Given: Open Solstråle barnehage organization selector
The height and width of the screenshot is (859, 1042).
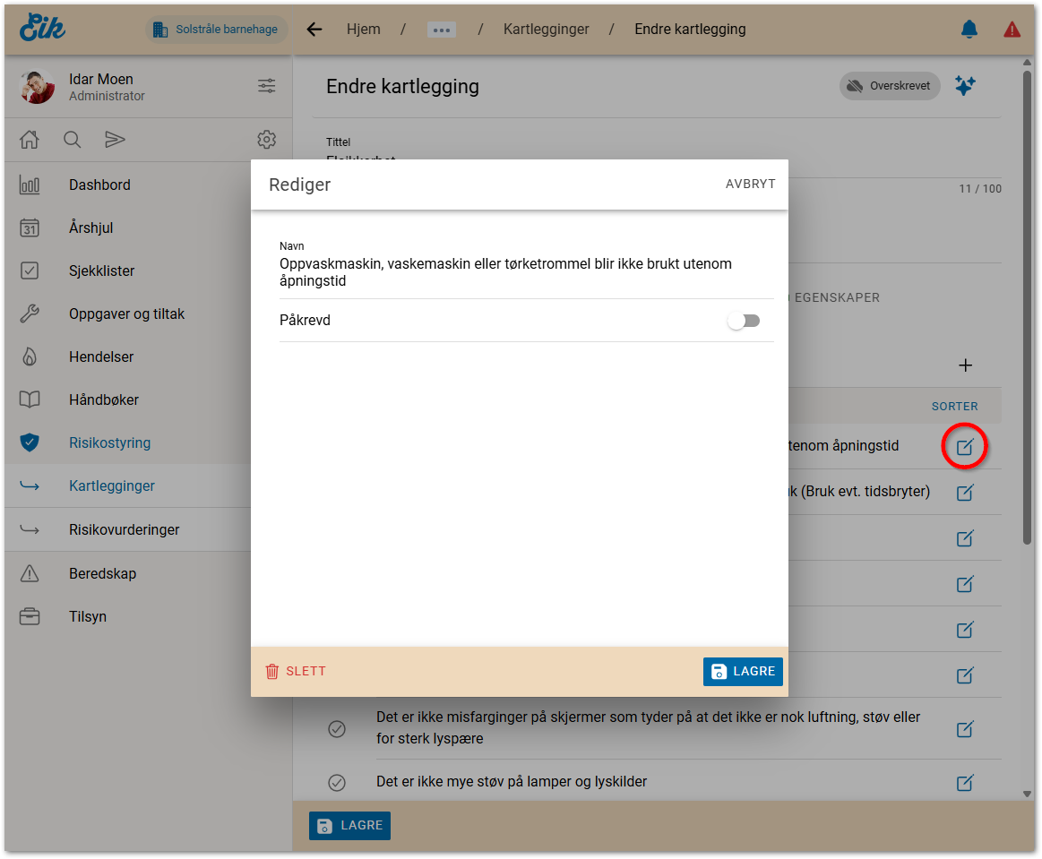Looking at the screenshot, I should click(x=216, y=30).
